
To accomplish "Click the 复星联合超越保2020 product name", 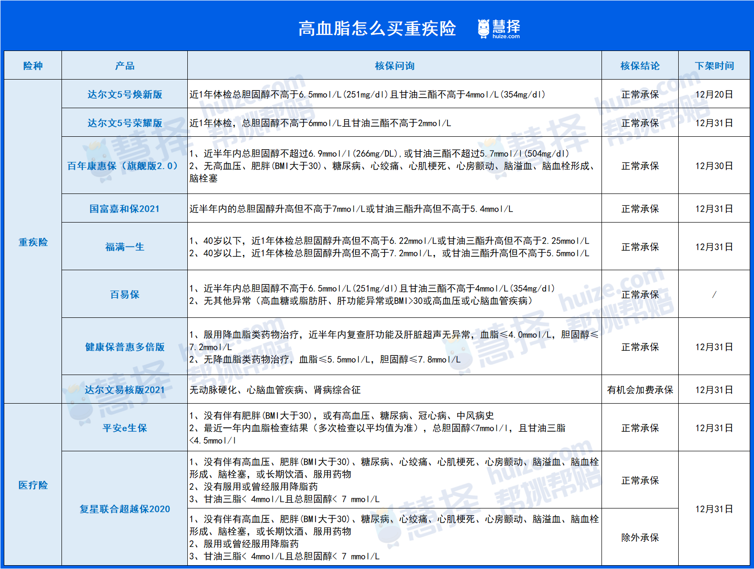I will (x=124, y=509).
